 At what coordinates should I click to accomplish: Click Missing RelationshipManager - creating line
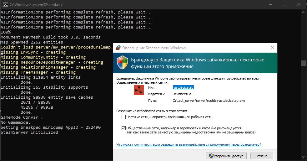pos(48,67)
